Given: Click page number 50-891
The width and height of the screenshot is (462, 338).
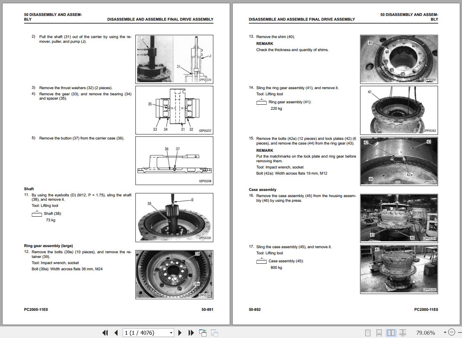Looking at the screenshot, I should click(x=208, y=309).
